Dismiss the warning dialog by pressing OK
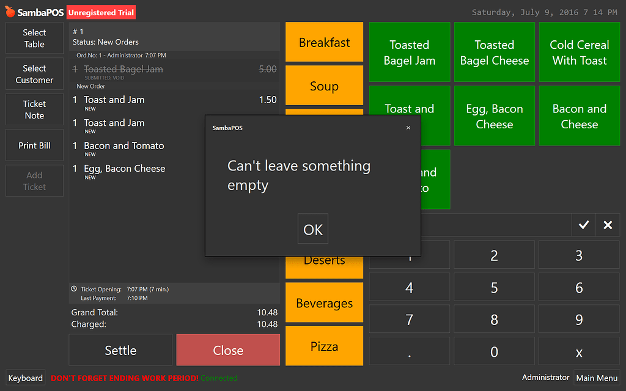 (312, 228)
